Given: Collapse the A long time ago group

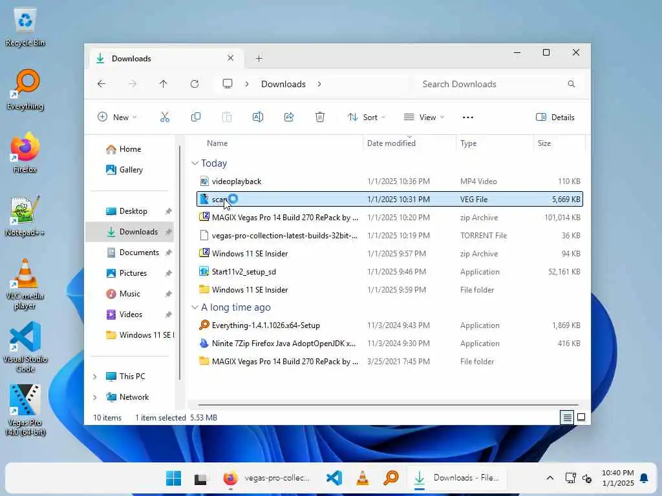Looking at the screenshot, I should [195, 307].
